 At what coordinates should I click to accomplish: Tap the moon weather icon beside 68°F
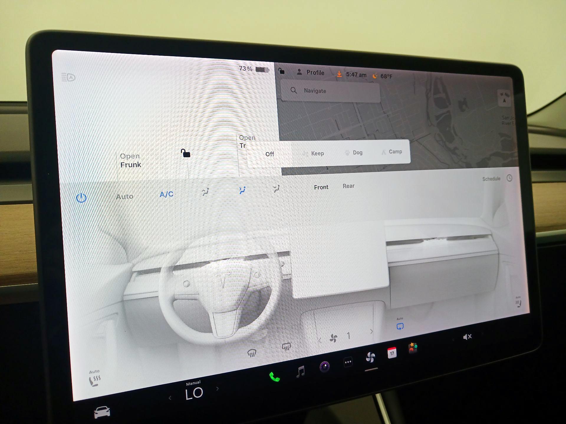pyautogui.click(x=375, y=76)
